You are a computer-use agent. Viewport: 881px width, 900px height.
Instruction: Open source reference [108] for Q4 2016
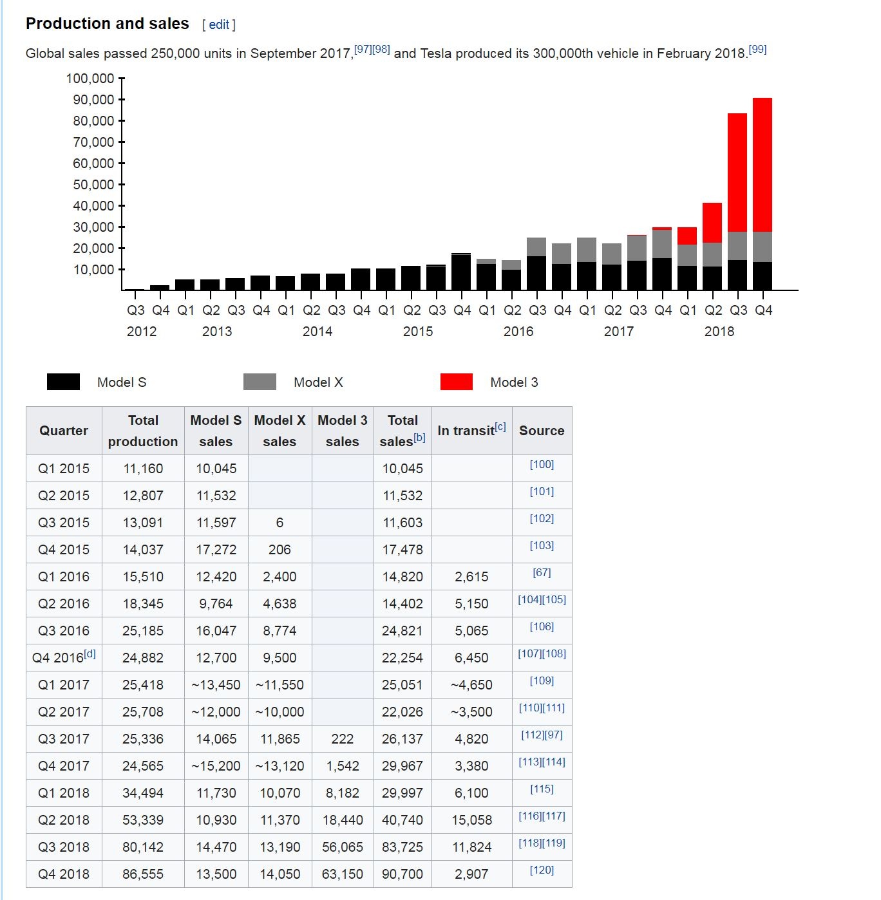click(554, 653)
